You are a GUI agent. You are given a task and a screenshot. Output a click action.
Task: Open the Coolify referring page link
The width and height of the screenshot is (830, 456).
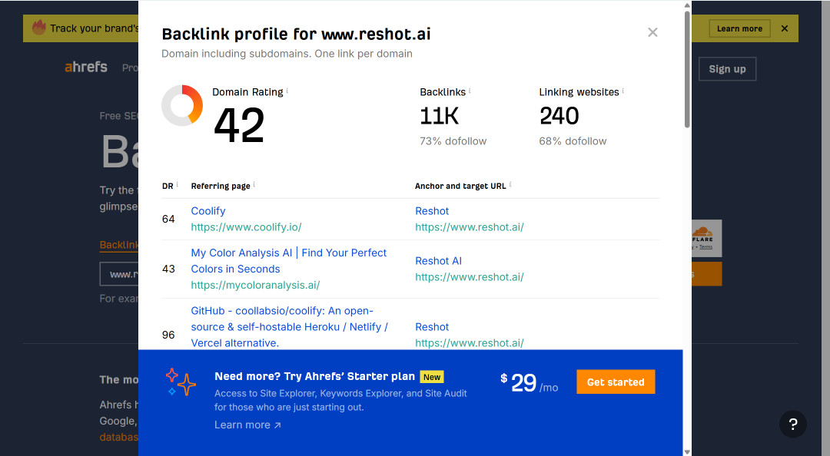[208, 211]
